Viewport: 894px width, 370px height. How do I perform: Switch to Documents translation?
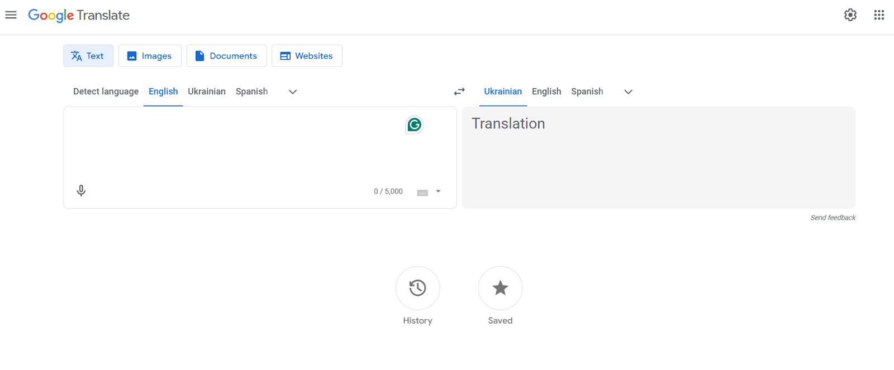226,56
